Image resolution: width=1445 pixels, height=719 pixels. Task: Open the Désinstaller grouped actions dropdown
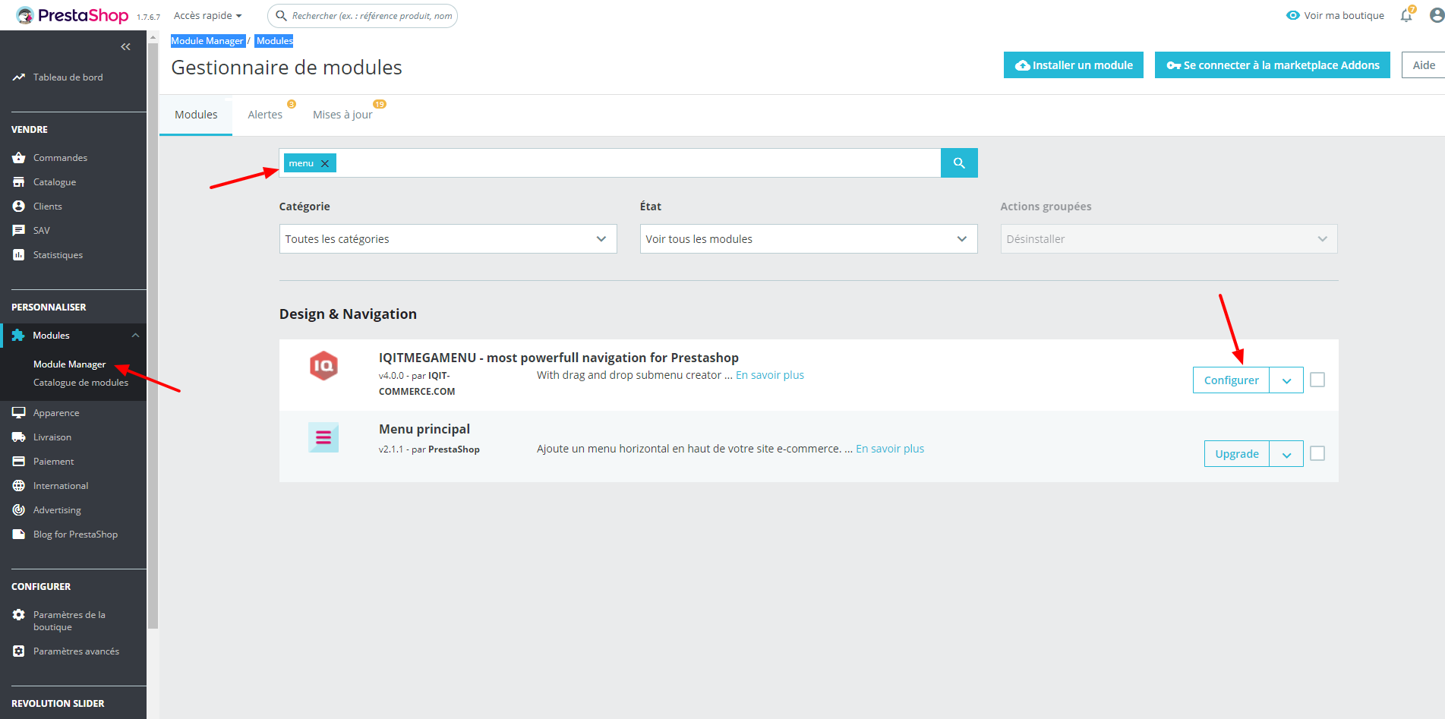(x=1169, y=239)
